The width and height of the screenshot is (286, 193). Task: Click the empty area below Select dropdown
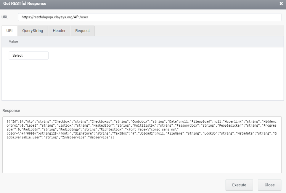pyautogui.click(x=143, y=80)
